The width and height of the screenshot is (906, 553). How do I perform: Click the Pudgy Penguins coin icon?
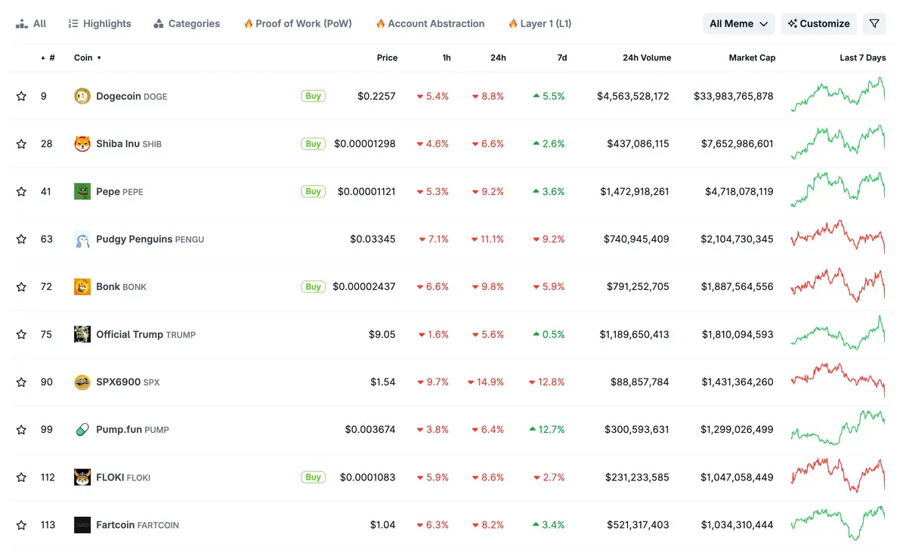(82, 239)
